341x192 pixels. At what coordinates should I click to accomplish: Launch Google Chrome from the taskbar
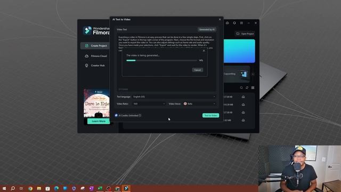coord(30,188)
